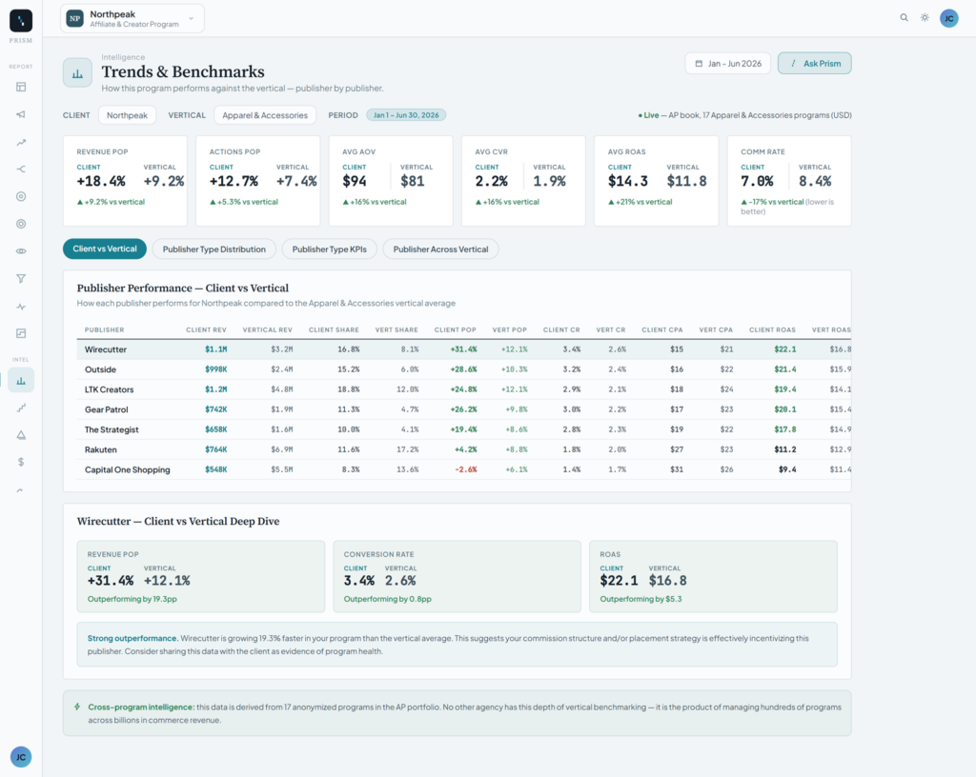Open the dashboard layout icon in sidebar

pyautogui.click(x=21, y=87)
